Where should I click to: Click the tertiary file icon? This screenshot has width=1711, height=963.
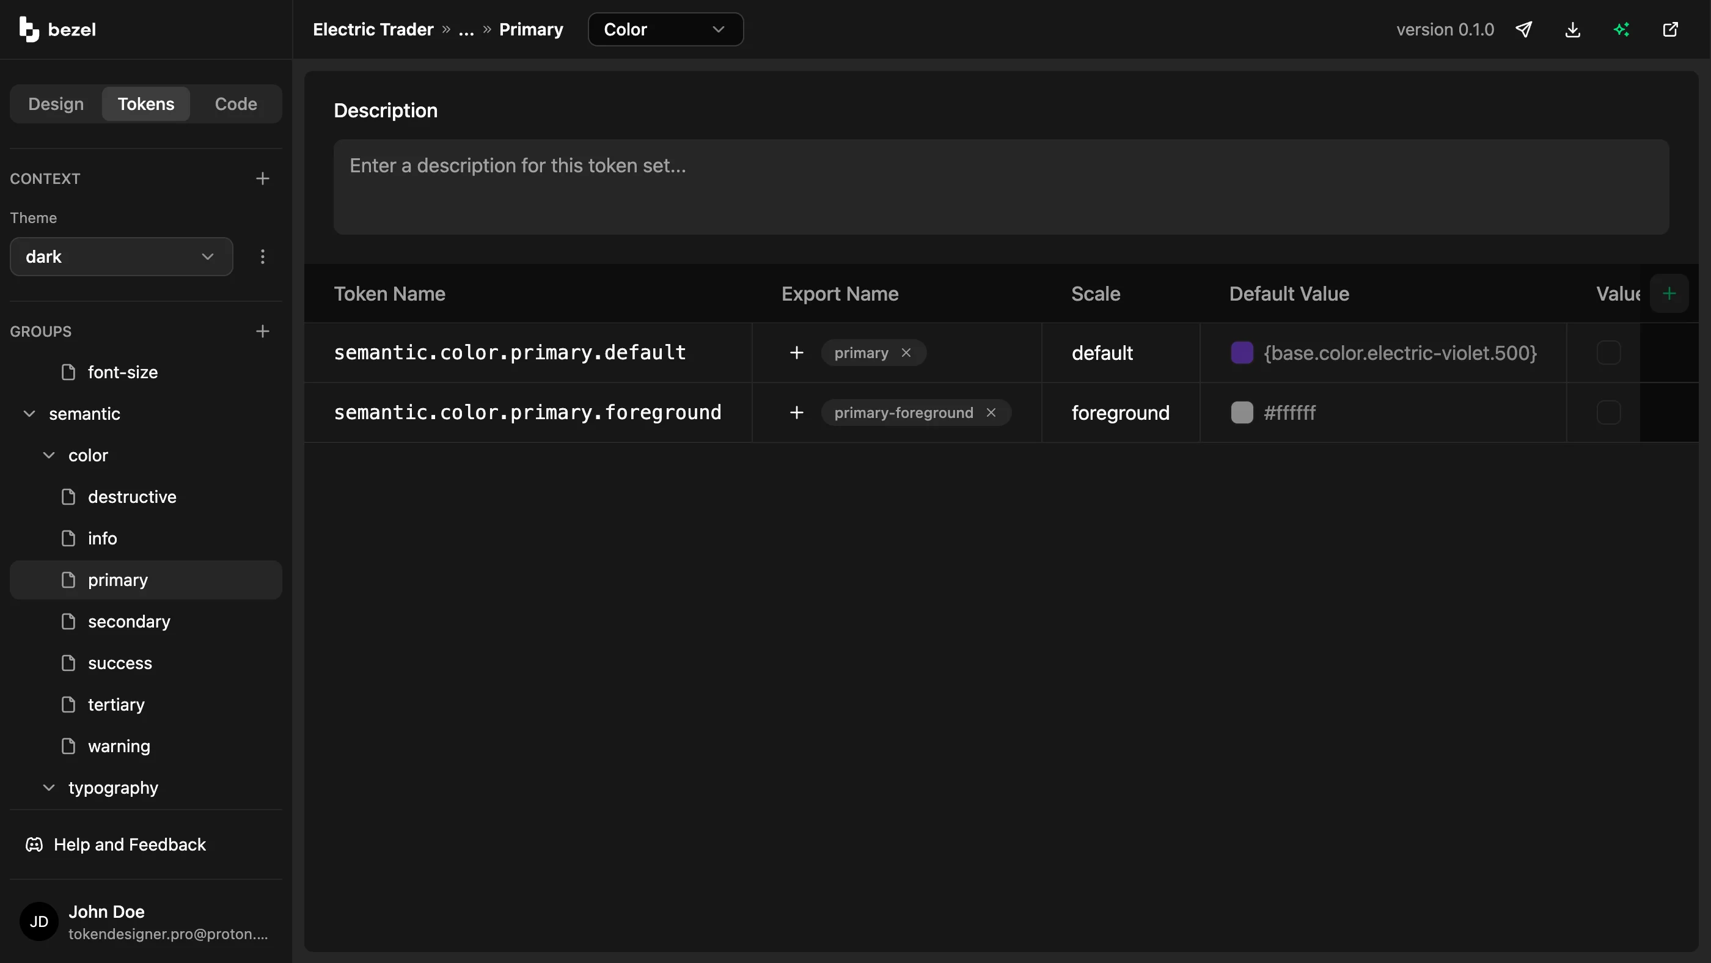pos(68,705)
